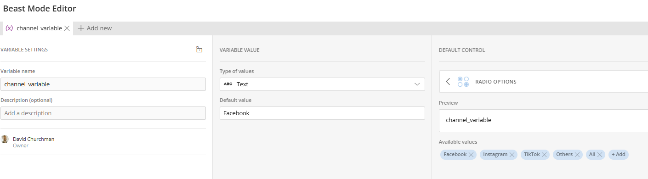Click the folder icon in Variable Settings
Image resolution: width=648 pixels, height=179 pixels.
[x=199, y=50]
